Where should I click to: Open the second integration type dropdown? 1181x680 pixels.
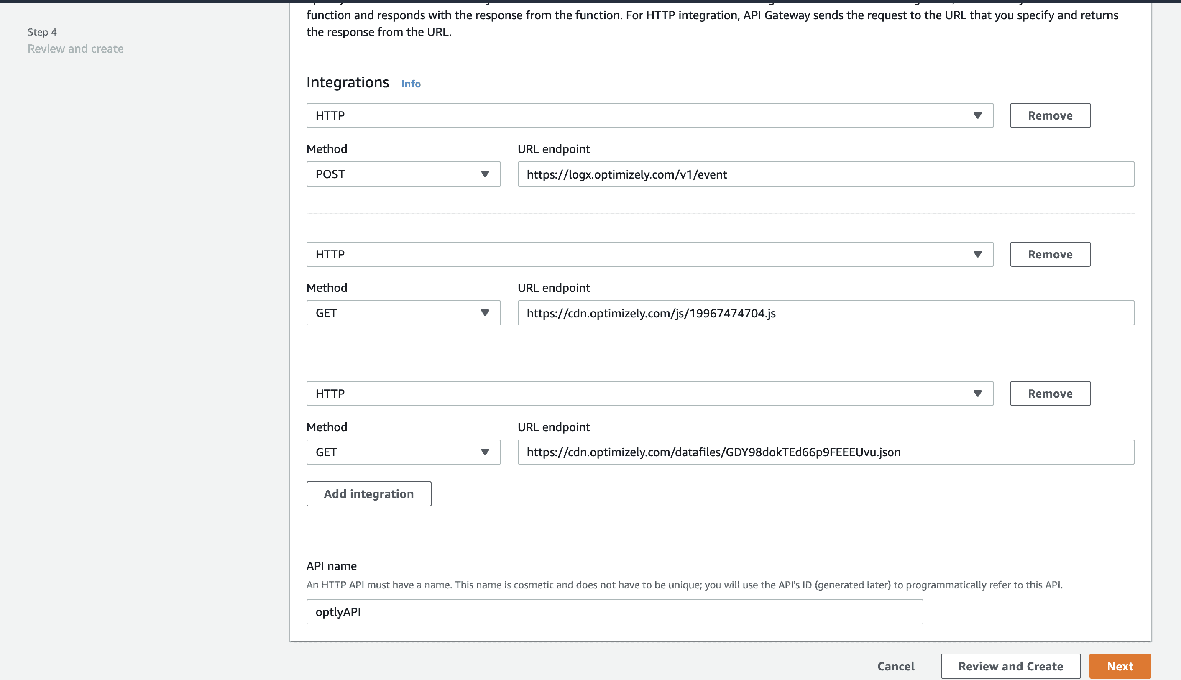point(649,254)
